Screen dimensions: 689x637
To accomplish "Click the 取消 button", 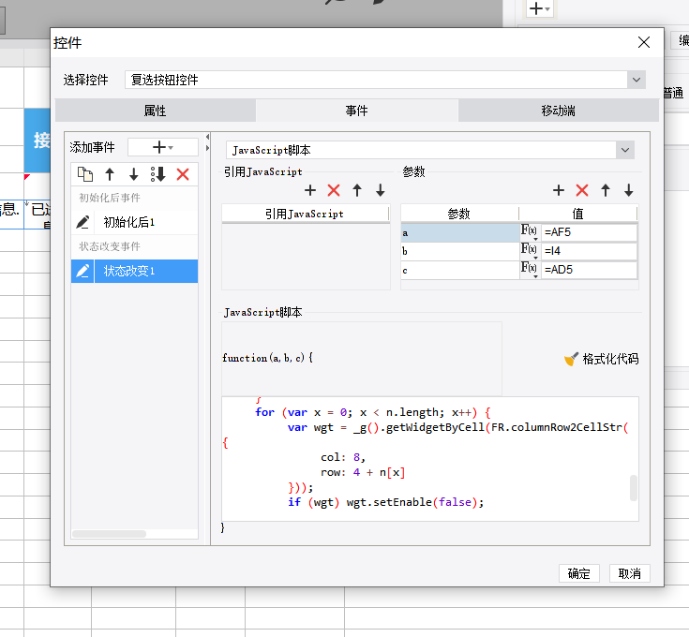I will [629, 573].
